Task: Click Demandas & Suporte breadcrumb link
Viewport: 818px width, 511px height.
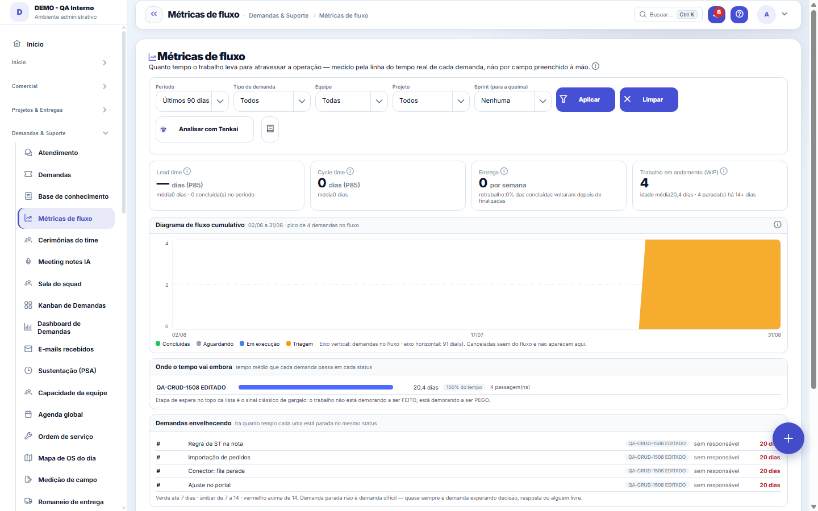Action: click(278, 16)
